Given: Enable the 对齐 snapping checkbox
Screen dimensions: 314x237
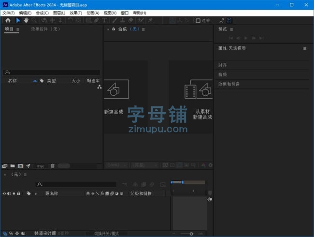Looking at the screenshot, I should (x=198, y=21).
